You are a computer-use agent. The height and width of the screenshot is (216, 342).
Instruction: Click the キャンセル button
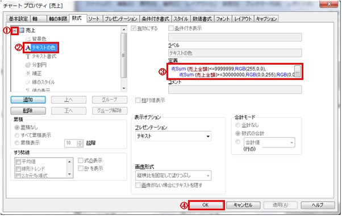243,205
